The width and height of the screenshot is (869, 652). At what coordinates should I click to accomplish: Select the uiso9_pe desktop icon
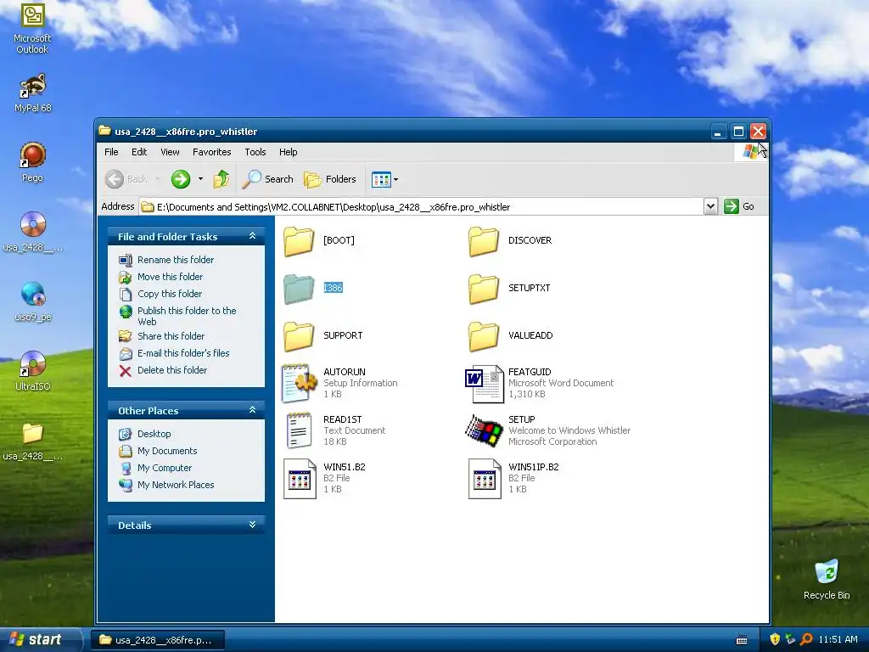coord(33,294)
